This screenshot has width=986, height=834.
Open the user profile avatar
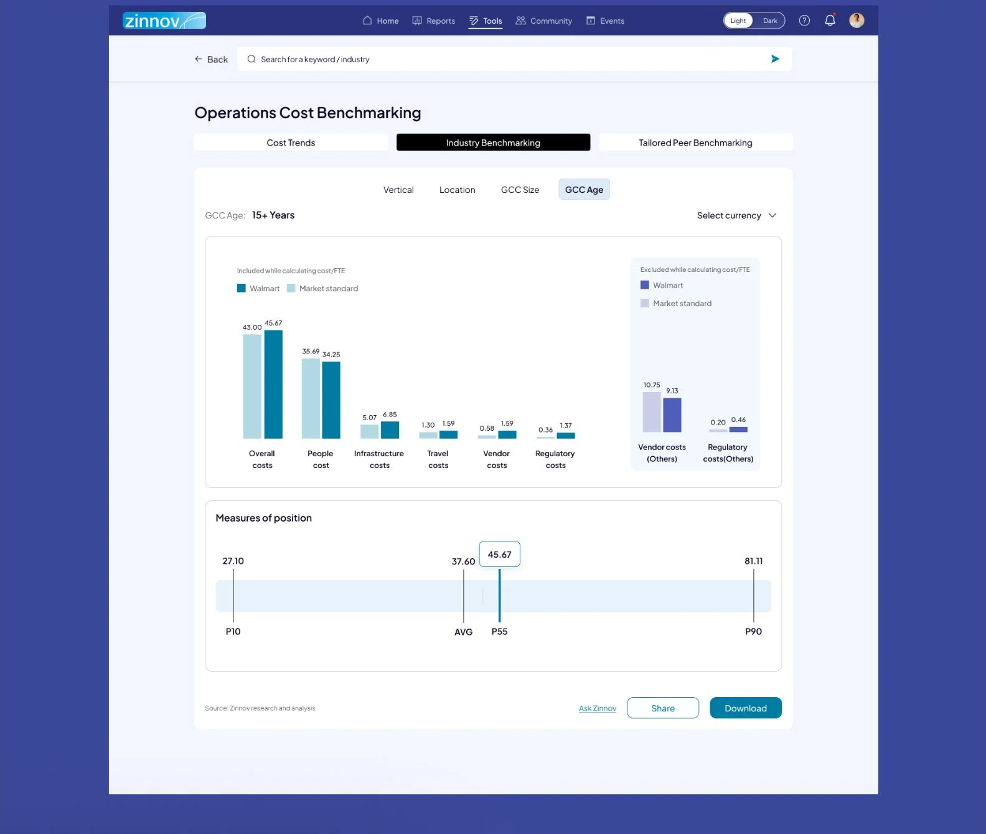point(857,21)
